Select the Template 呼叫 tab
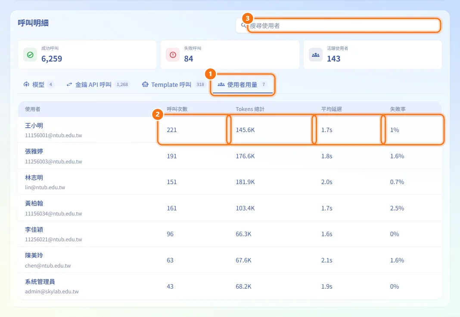Screen dimensions: 460x317 coord(173,85)
